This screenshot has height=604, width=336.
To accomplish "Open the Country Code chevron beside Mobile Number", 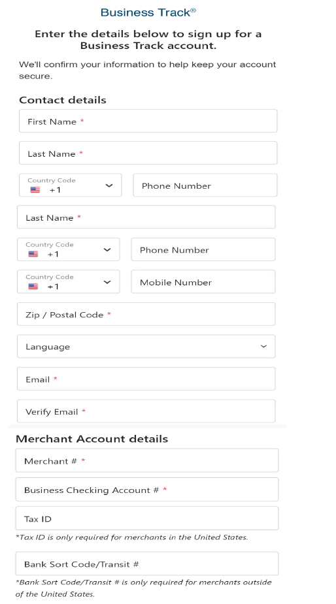I will click(107, 282).
